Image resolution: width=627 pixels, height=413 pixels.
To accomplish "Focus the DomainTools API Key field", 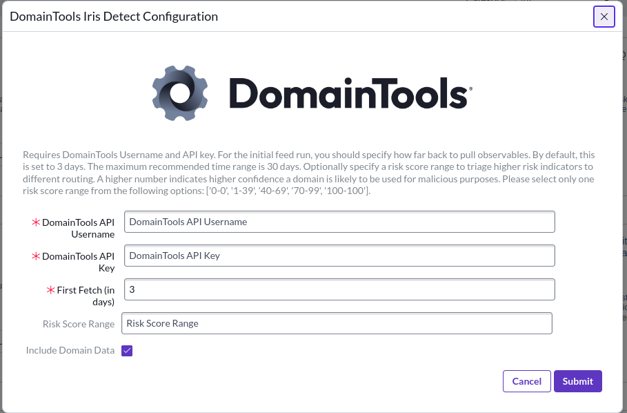I will [339, 256].
